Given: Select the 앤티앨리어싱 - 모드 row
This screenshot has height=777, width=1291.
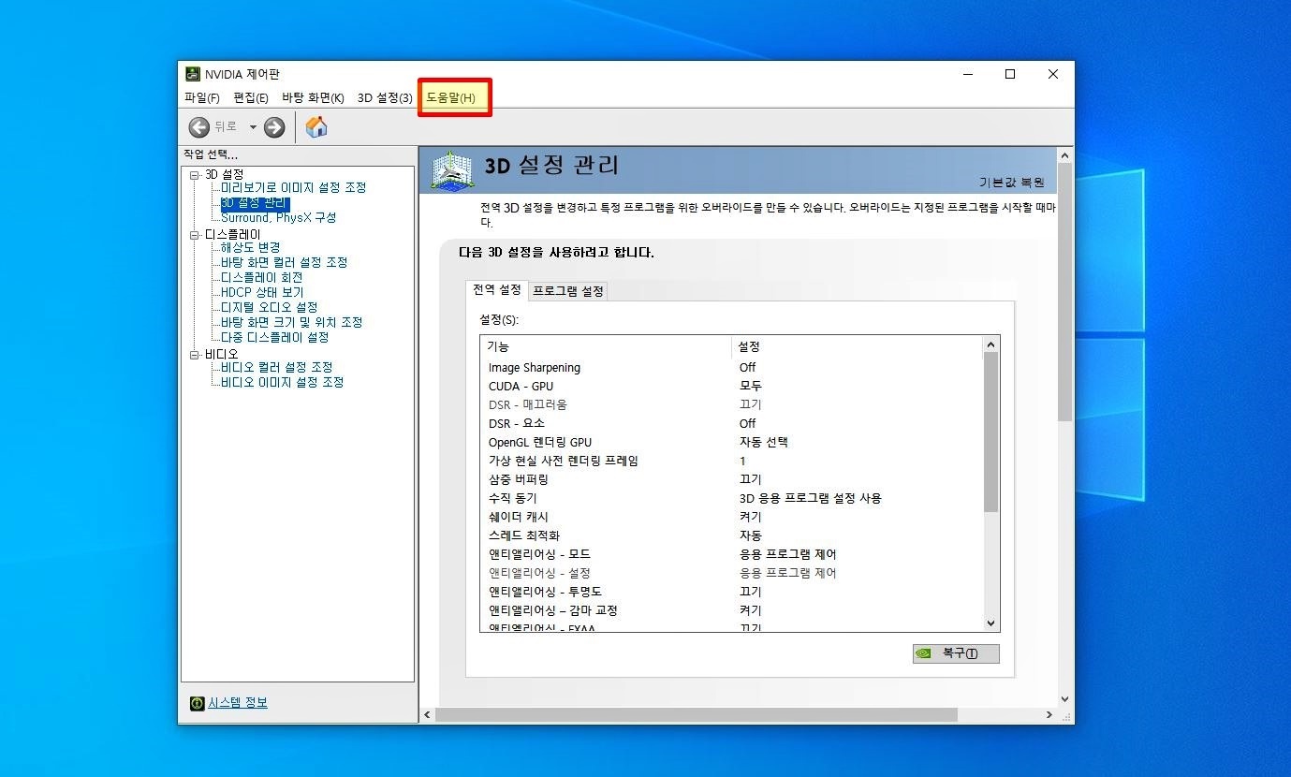Looking at the screenshot, I should pos(732,554).
